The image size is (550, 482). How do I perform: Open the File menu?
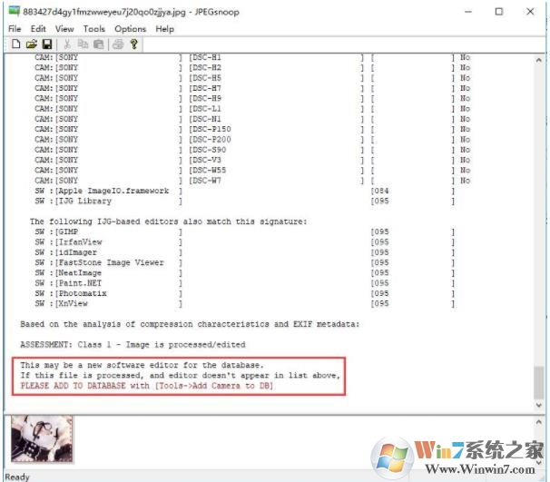pyautogui.click(x=15, y=29)
